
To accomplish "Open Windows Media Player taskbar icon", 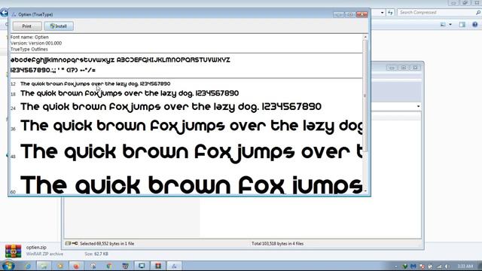I will click(60, 266).
